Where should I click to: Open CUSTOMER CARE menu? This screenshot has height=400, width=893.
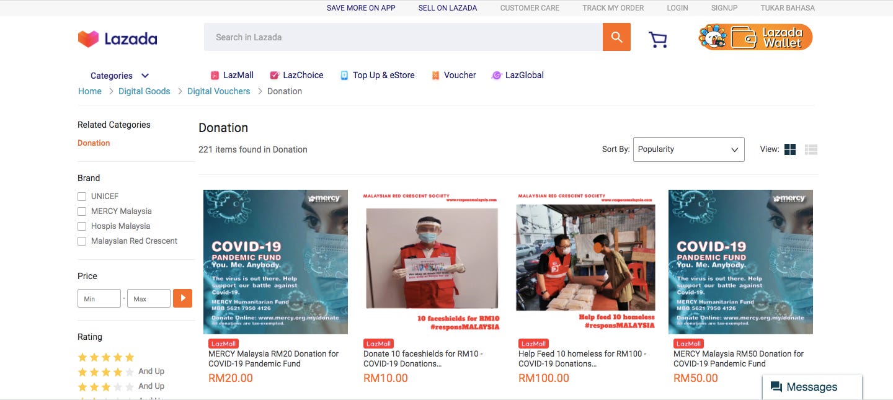click(x=530, y=8)
